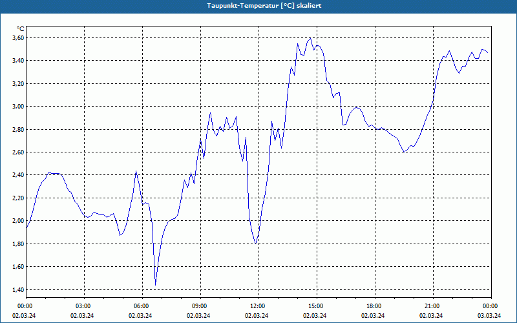Click the title 'Taupunkt-Temperatur [°C] skaliert'

click(264, 6)
